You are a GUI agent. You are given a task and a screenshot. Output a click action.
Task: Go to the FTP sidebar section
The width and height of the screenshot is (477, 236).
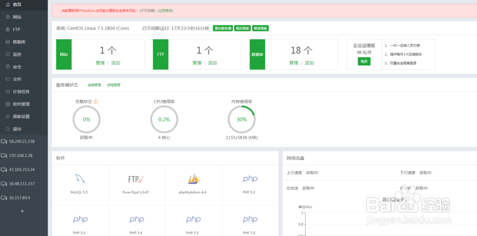click(x=24, y=30)
